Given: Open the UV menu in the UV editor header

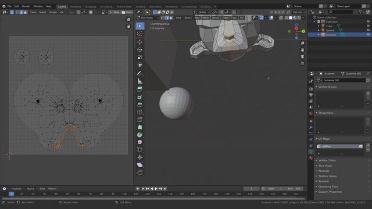Looking at the screenshot, I should point(62,12).
